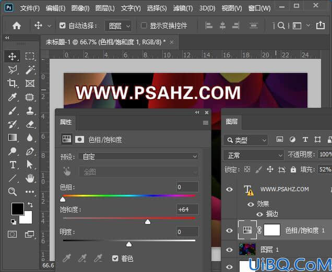Open Properties panel flyout menu
The image size is (332, 272).
[205, 122]
